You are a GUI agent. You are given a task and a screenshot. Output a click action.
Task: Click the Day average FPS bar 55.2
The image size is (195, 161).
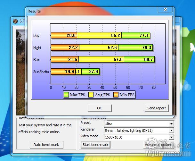[x=99, y=35]
